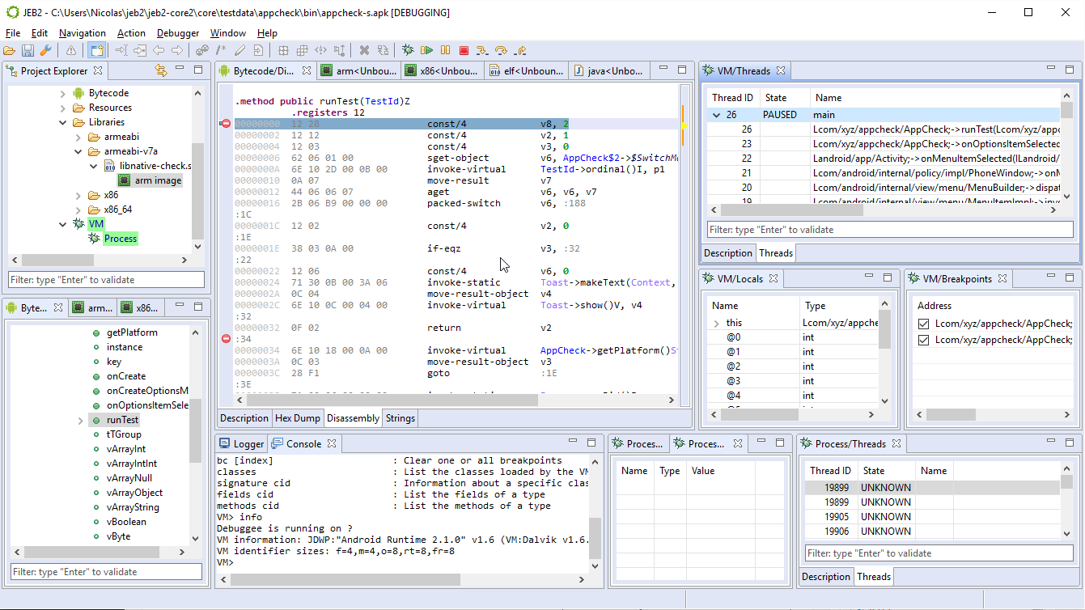Open the Debugger menu
Viewport: 1085px width, 610px height.
[178, 33]
